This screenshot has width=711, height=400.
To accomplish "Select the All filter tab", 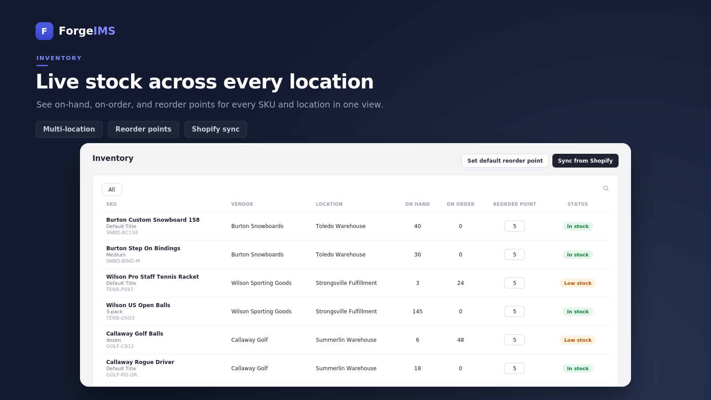I will pos(112,190).
